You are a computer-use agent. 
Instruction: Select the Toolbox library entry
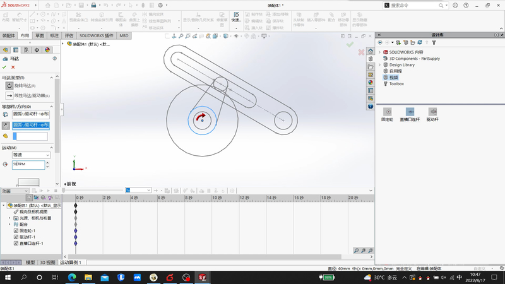(396, 84)
